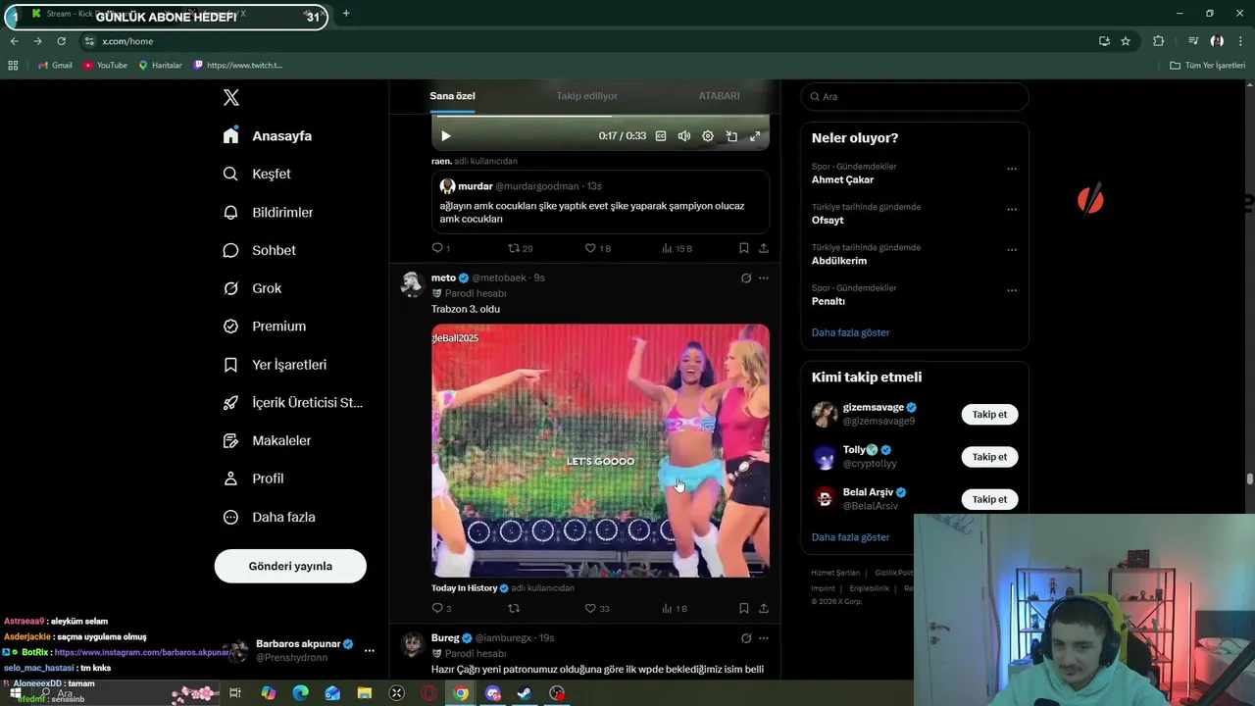Screen dimensions: 1255x706
Task: Repost the post with 29 reposts
Action: click(x=520, y=248)
